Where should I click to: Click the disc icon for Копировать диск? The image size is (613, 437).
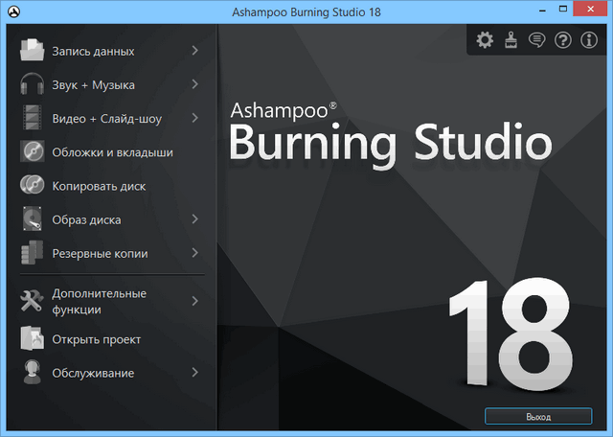pyautogui.click(x=34, y=186)
